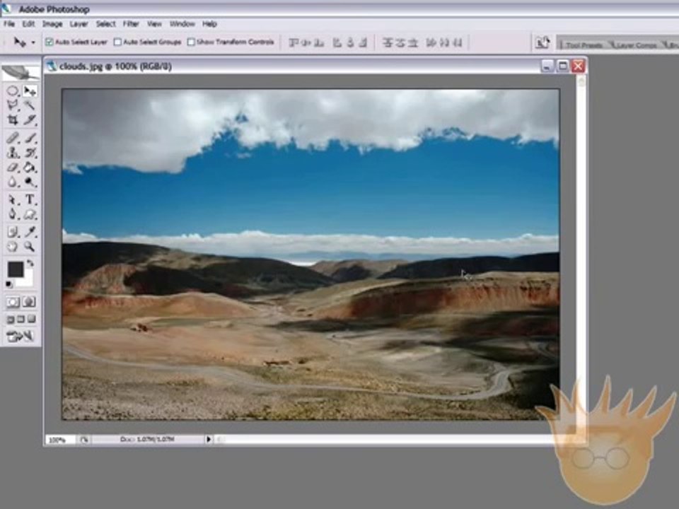Select the Brush tool

point(30,138)
